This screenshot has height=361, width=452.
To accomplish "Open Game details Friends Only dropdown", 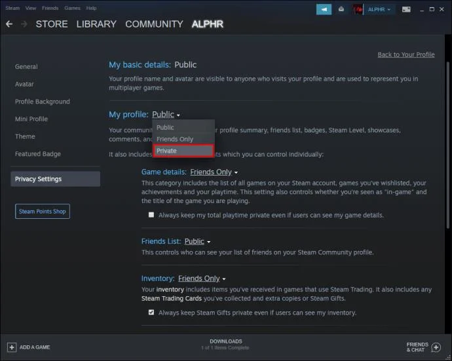I will (214, 172).
